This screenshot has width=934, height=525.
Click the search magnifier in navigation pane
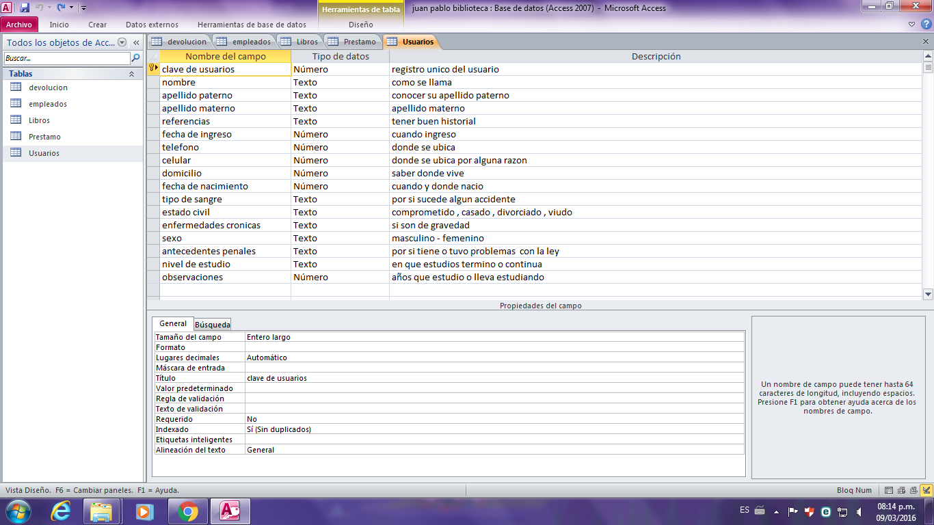[136, 59]
